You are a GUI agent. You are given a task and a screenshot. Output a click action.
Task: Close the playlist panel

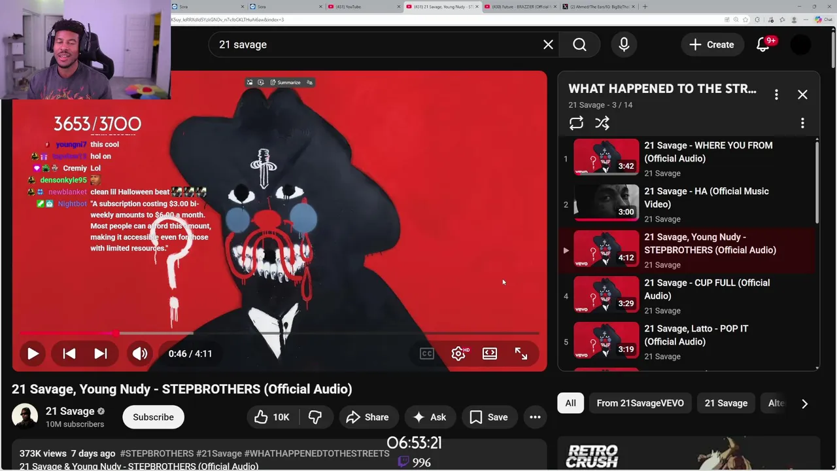click(802, 95)
